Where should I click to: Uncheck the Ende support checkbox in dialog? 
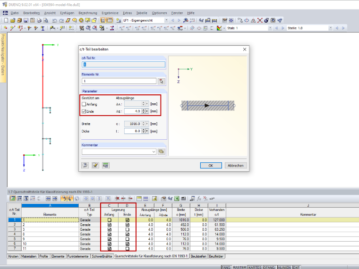[84, 111]
